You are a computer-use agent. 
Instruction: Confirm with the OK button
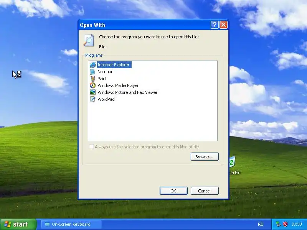coord(173,191)
